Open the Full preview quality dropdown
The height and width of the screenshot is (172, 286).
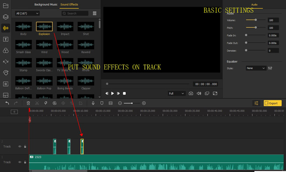(x=176, y=93)
